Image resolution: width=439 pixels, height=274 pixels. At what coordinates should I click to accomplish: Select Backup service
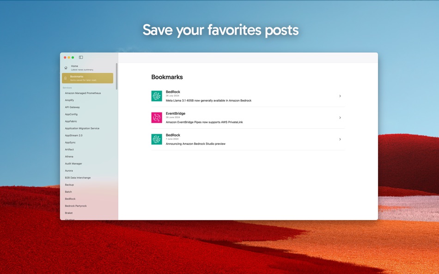point(69,185)
